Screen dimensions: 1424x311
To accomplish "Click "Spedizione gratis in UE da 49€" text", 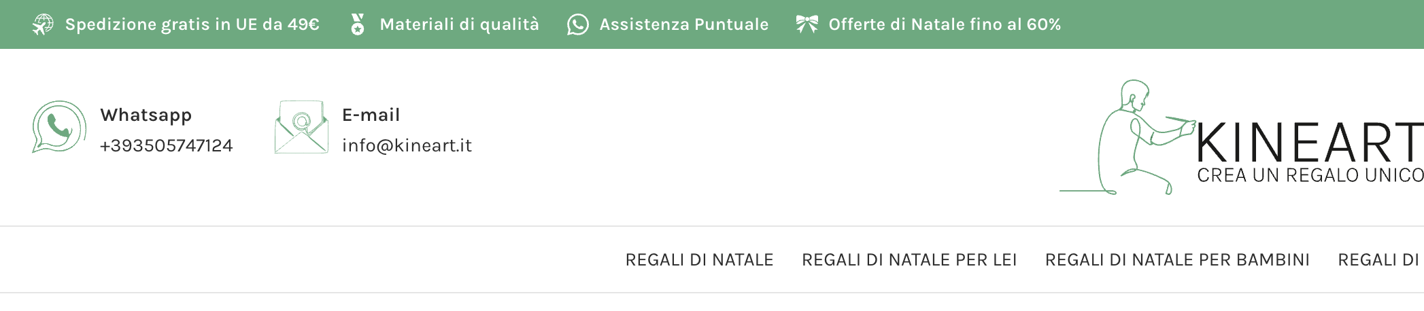I will [x=192, y=24].
